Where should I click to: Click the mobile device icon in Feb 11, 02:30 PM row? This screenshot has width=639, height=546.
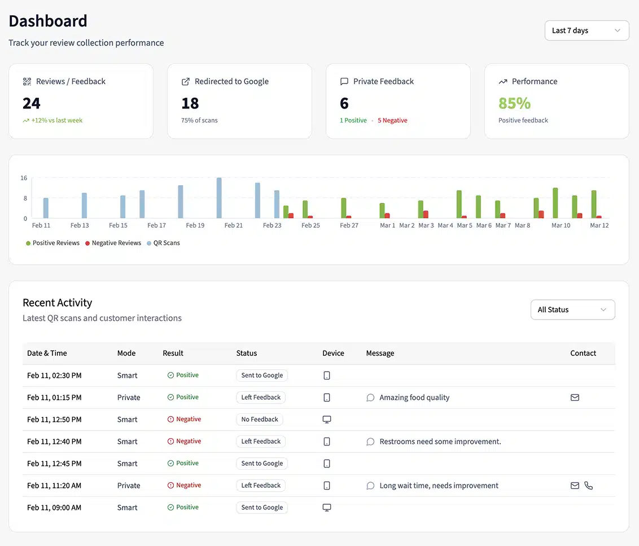(x=327, y=375)
